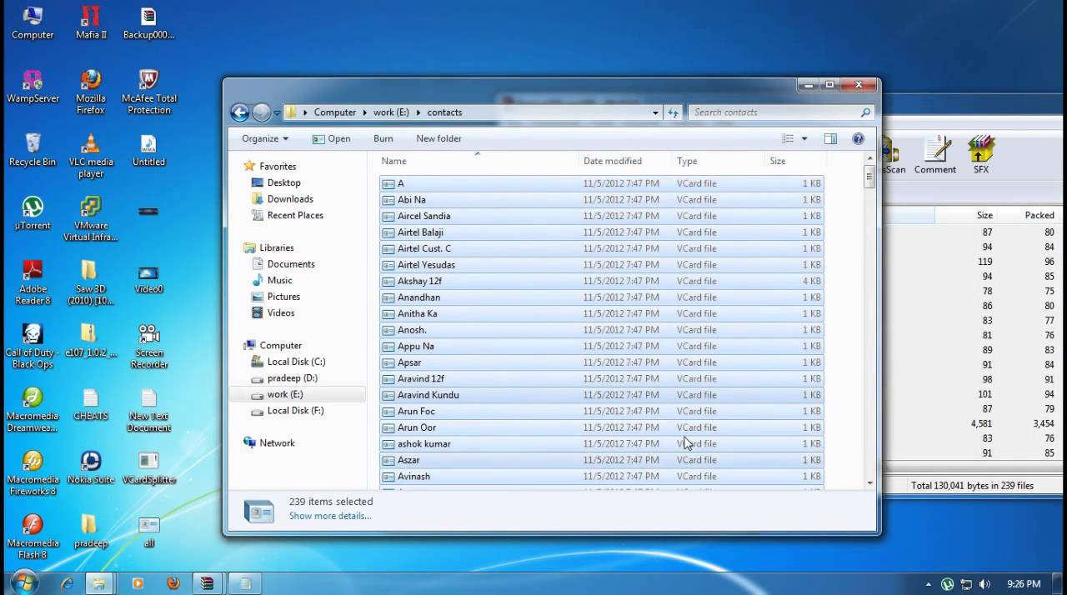Open McAfee Total Protection desktop icon
1067x595 pixels.
pyautogui.click(x=148, y=92)
